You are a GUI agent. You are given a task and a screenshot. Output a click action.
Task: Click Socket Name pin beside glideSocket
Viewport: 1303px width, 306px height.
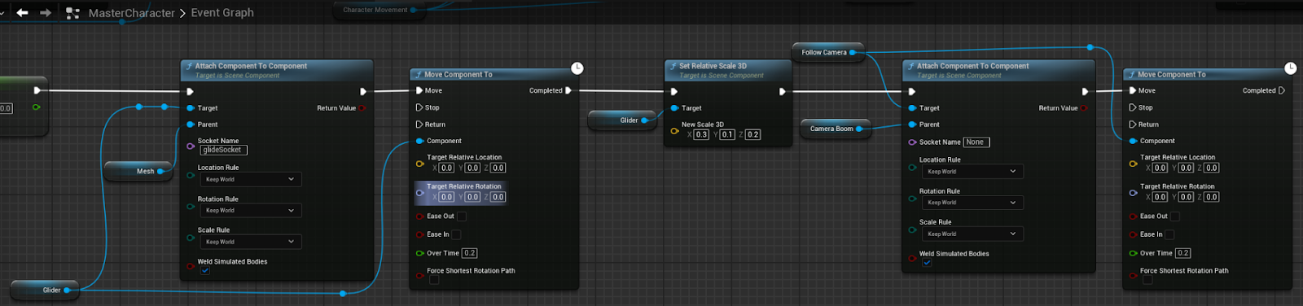pyautogui.click(x=191, y=146)
